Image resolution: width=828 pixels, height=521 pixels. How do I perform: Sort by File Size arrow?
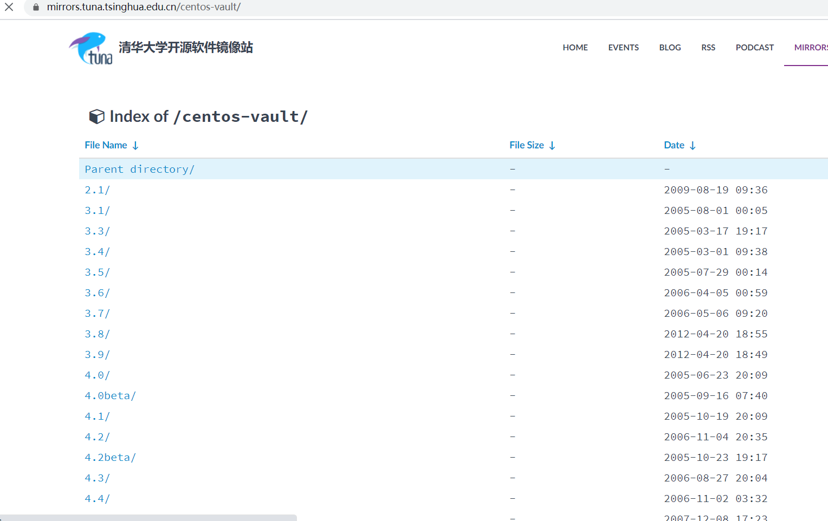point(552,145)
